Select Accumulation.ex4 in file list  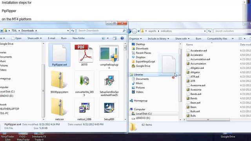click(198, 59)
